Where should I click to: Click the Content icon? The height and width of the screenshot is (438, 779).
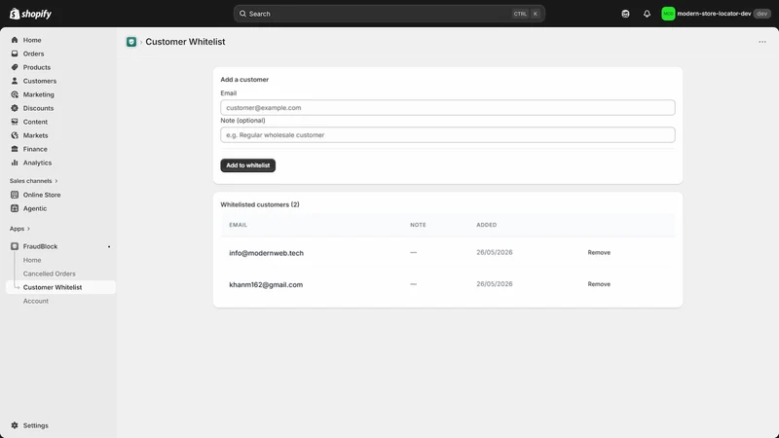coord(15,122)
